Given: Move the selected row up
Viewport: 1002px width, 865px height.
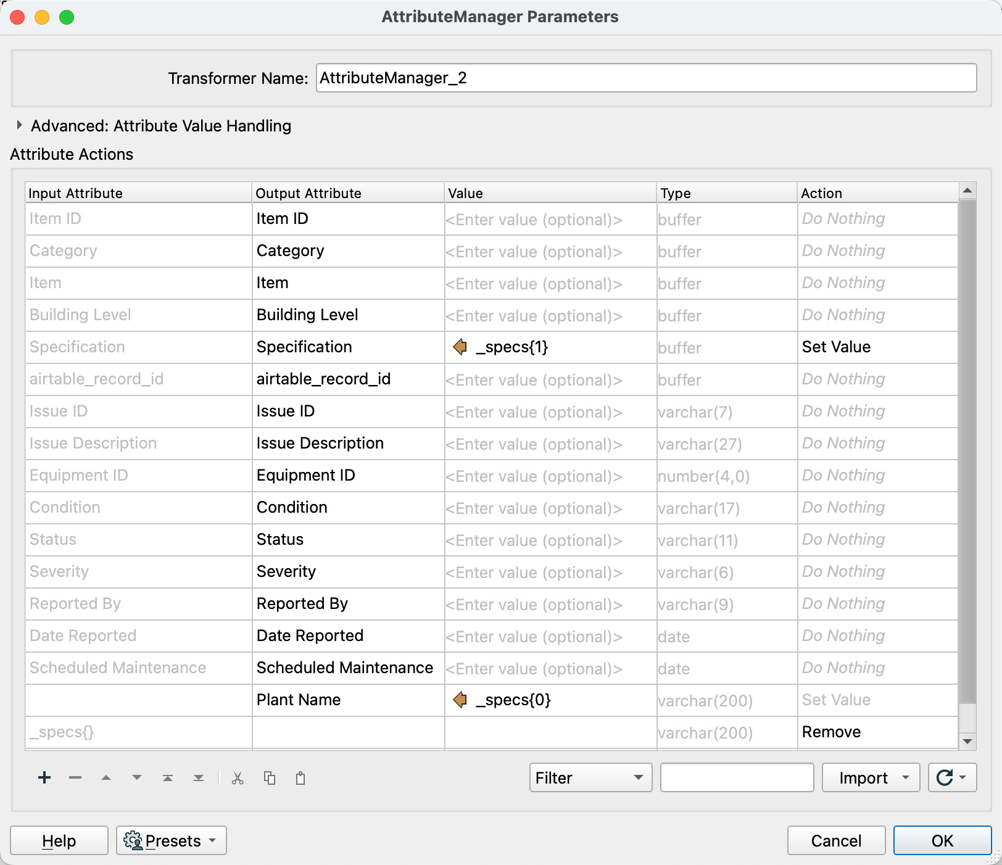Looking at the screenshot, I should pyautogui.click(x=106, y=777).
